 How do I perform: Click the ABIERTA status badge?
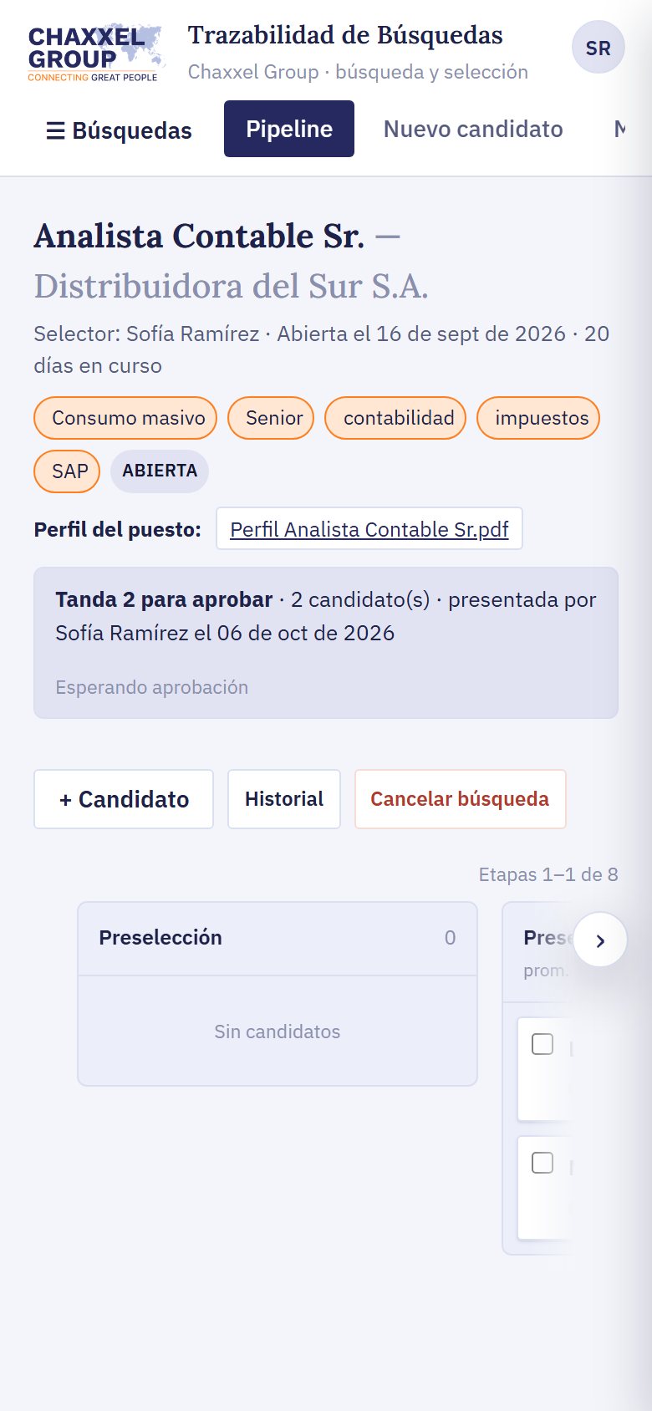[160, 471]
